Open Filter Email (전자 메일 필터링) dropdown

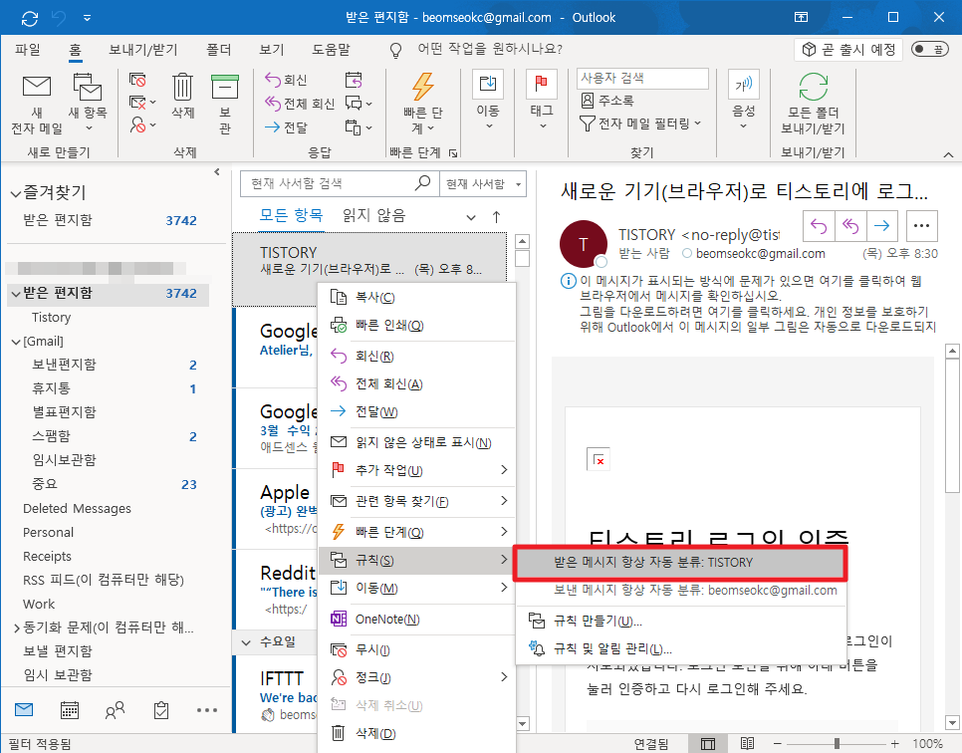coord(640,124)
